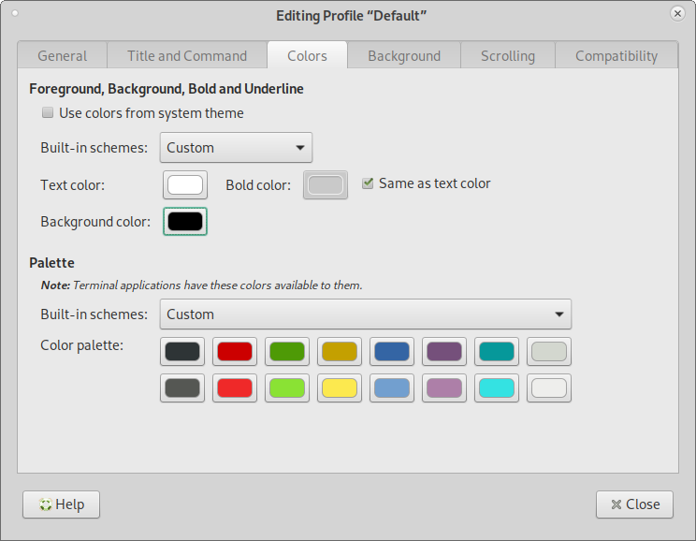Expand the Palette Built-in schemes dropdown

pos(366,314)
